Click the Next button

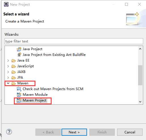click(74, 132)
